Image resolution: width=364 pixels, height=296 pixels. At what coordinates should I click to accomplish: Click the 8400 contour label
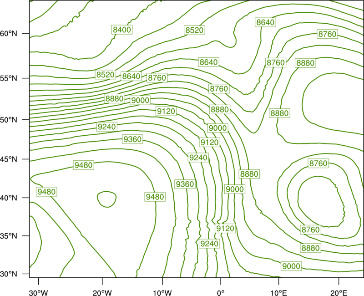(122, 30)
